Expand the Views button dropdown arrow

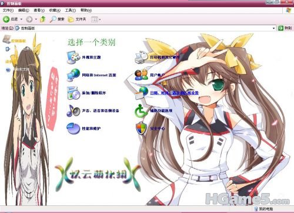pyautogui.click(x=100, y=19)
